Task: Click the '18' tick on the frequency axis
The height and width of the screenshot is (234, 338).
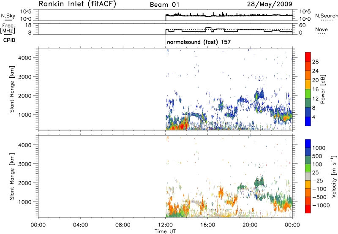Action: (28, 25)
